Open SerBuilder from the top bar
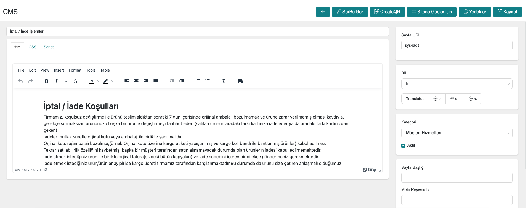526x208 pixels. click(350, 12)
